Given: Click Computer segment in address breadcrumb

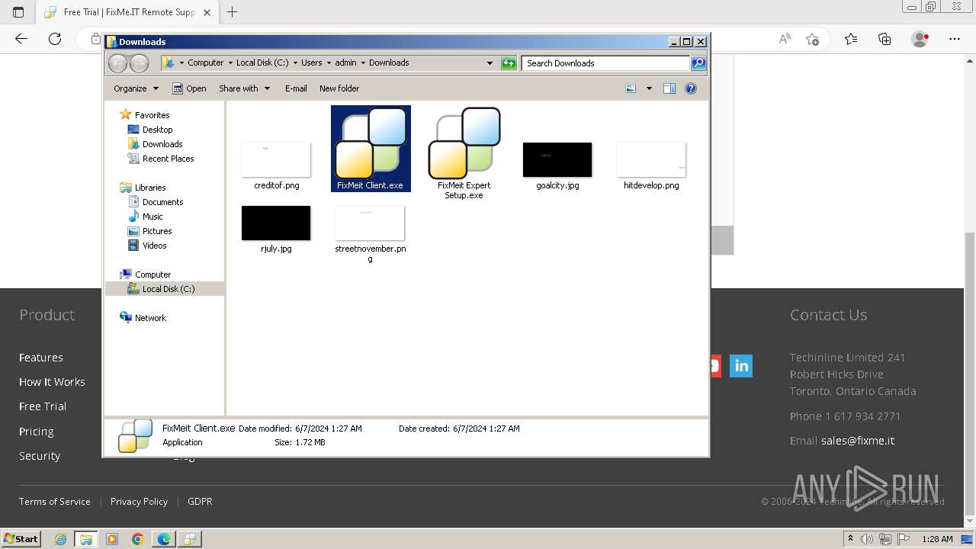Looking at the screenshot, I should pos(205,63).
